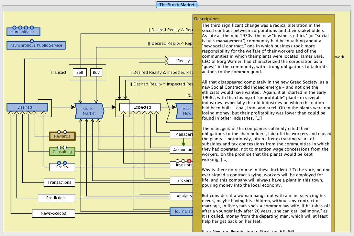Click the leftmost circle above Humanity Inc.
354x236 pixels.
15,28
